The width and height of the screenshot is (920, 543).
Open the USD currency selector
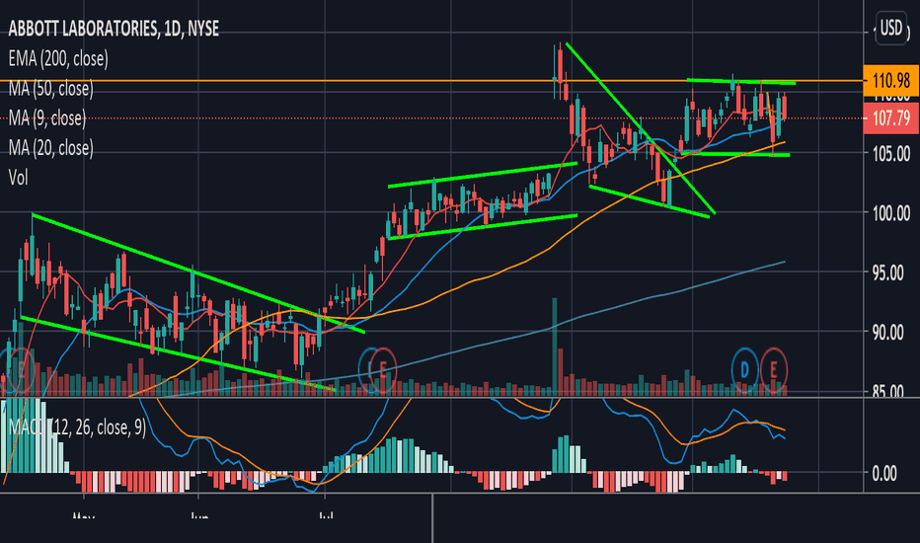coord(890,28)
